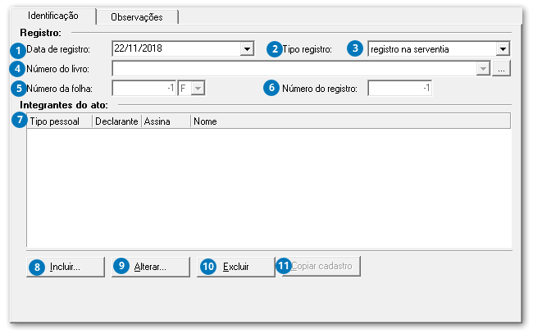Click the Alterar... button
The image size is (533, 334).
(151, 267)
